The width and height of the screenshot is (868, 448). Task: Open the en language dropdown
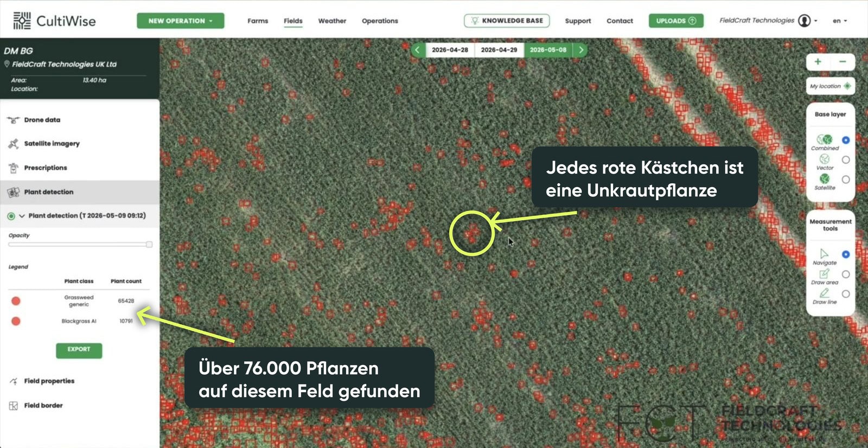pyautogui.click(x=840, y=21)
